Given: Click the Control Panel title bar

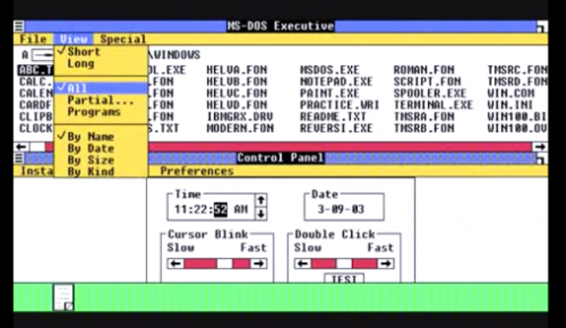Looking at the screenshot, I should [280, 158].
